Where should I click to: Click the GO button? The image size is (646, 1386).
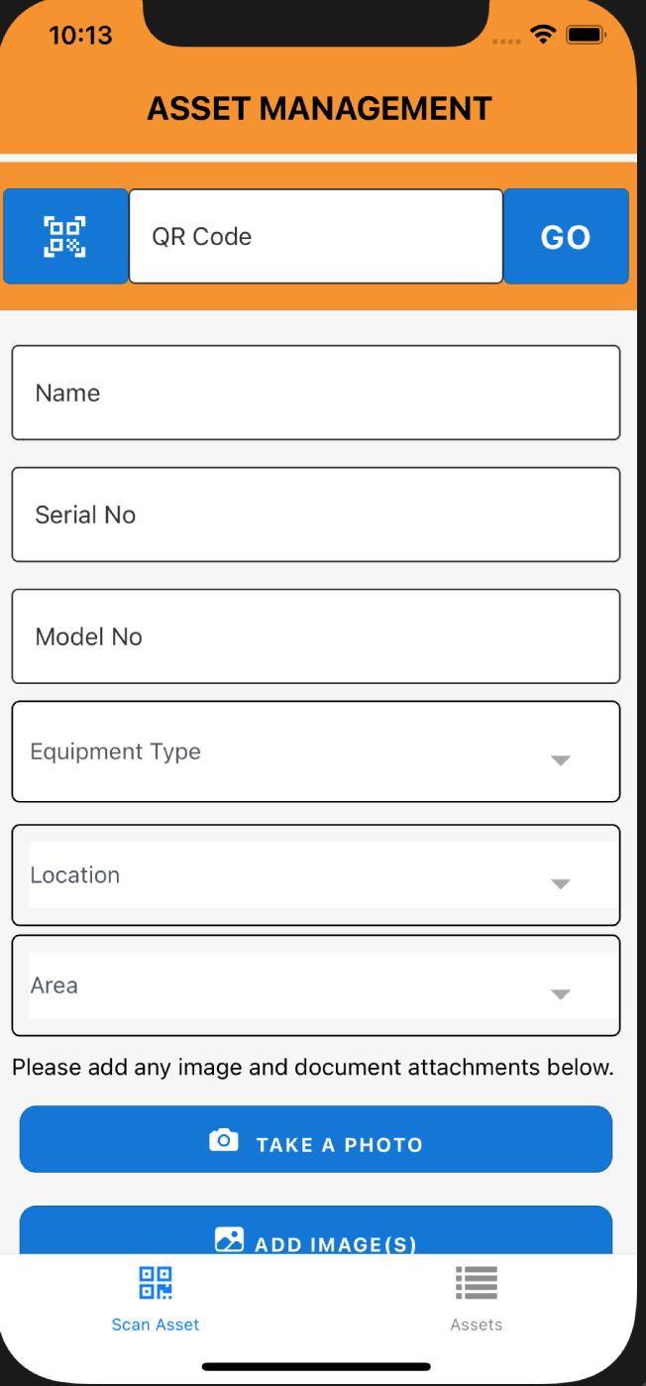coord(566,236)
